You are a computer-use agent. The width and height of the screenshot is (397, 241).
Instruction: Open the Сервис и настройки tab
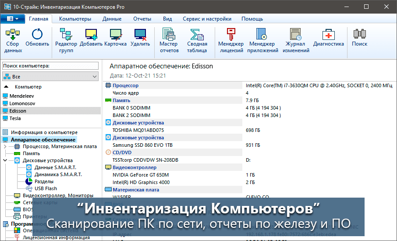point(207,19)
